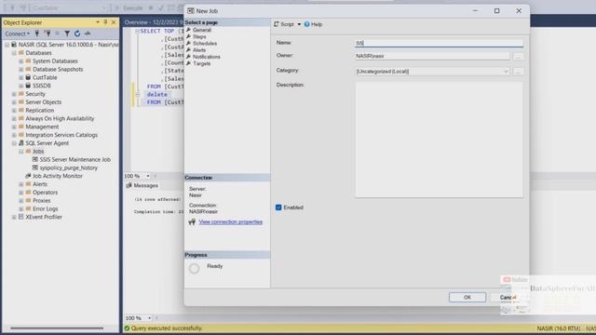Image resolution: width=596 pixels, height=335 pixels.
Task: Select Integration Services Catalogs node
Action: tap(61, 135)
